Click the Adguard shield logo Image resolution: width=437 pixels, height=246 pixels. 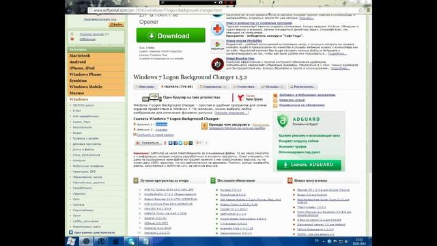coord(282,121)
